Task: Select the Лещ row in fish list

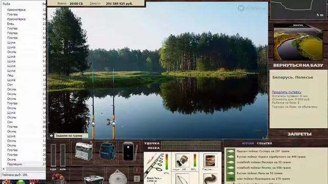Action: (x=10, y=75)
